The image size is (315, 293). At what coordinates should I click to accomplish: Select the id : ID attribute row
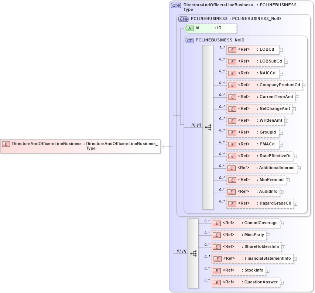click(x=210, y=28)
